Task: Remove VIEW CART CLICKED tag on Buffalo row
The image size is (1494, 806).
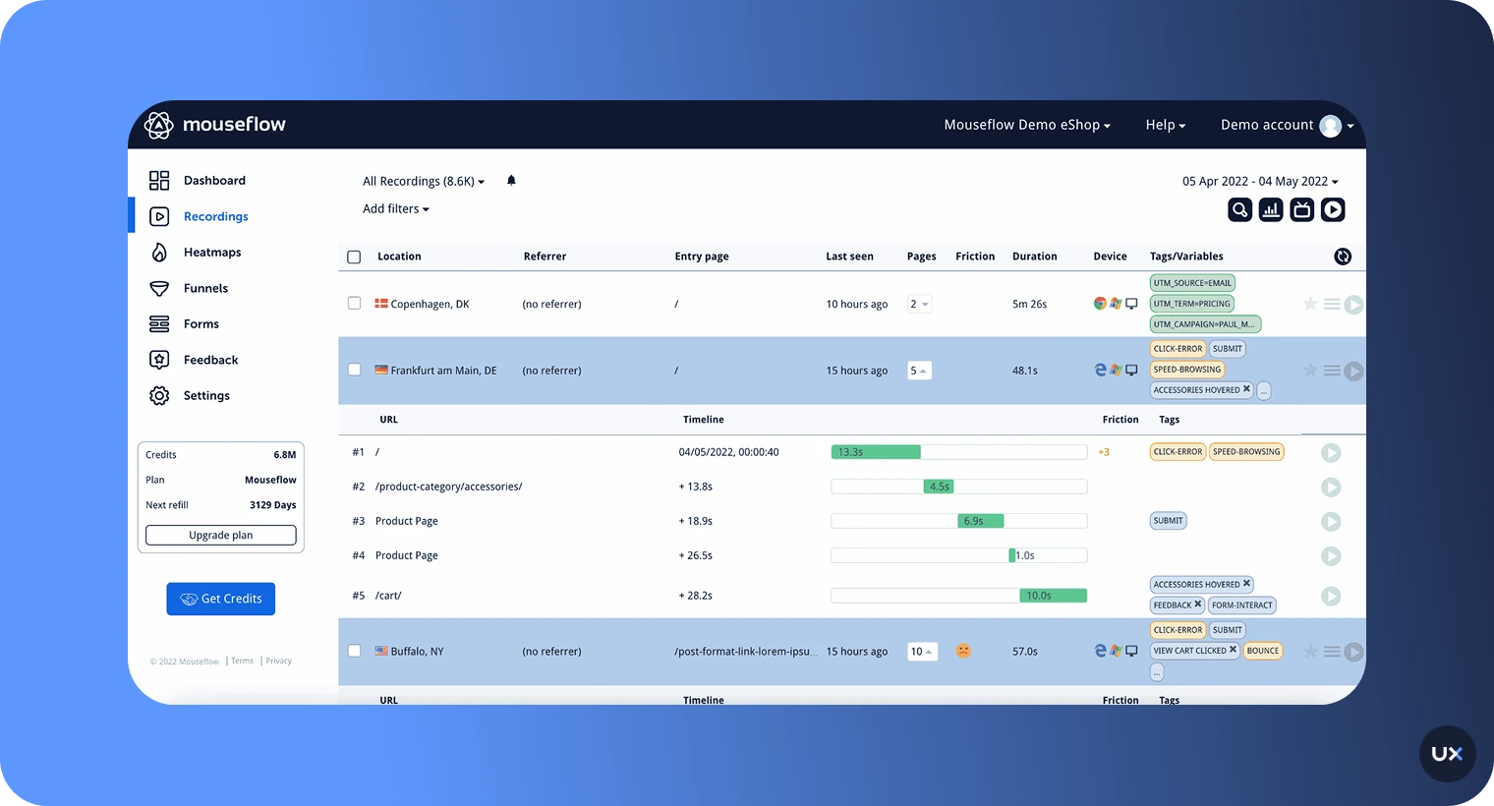Action: 1233,650
